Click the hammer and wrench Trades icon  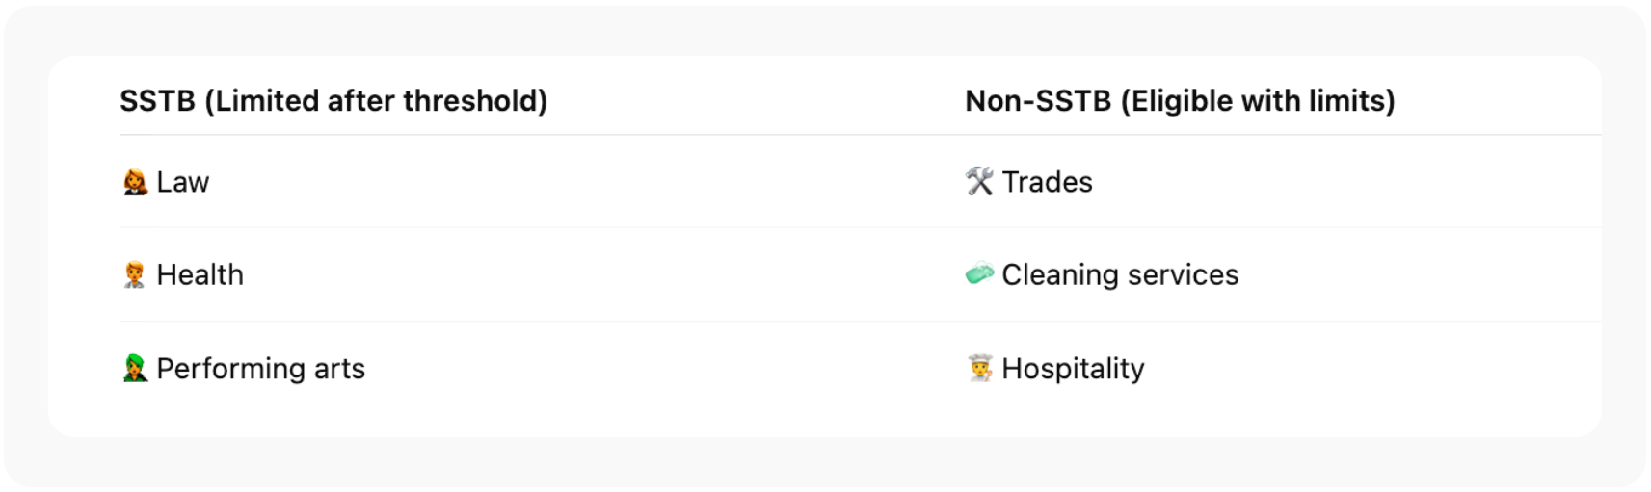[x=979, y=181]
